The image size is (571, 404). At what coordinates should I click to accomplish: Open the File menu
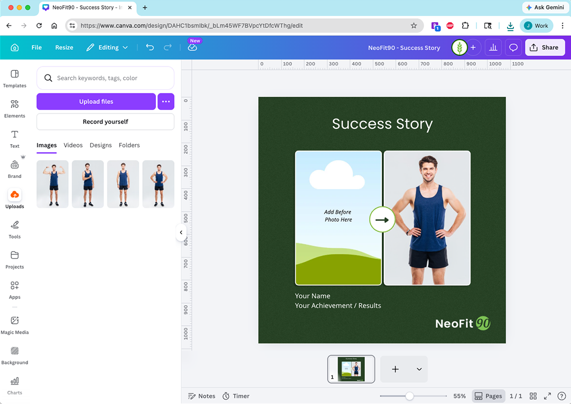click(36, 48)
